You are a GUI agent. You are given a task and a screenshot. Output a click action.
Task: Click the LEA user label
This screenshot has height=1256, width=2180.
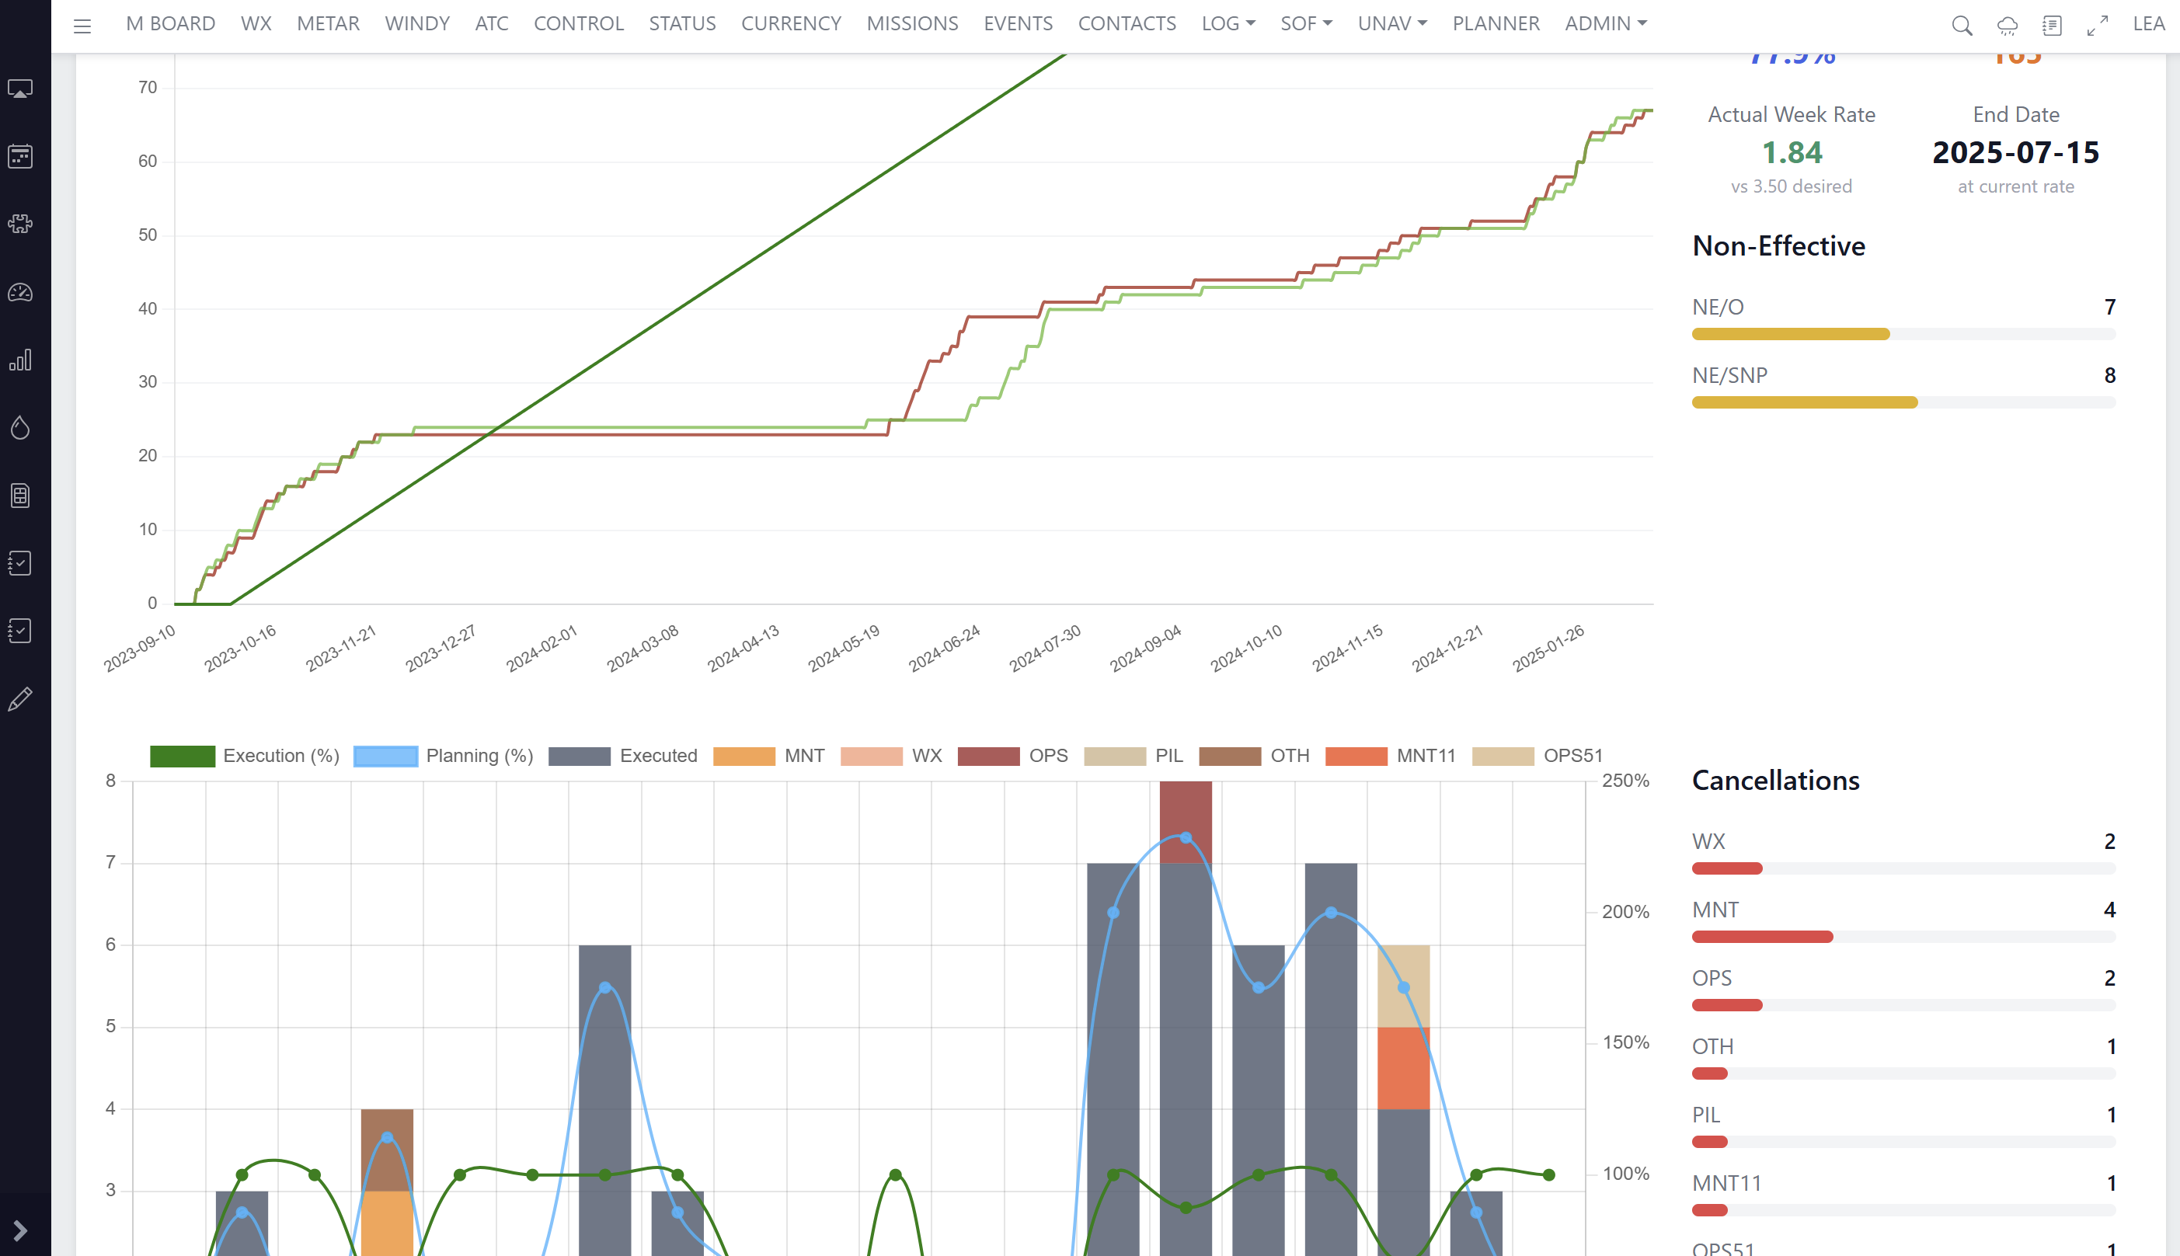(x=2149, y=23)
